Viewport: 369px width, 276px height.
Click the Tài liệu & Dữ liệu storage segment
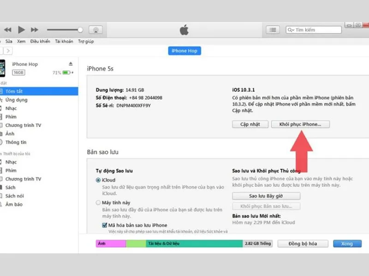coord(194,244)
